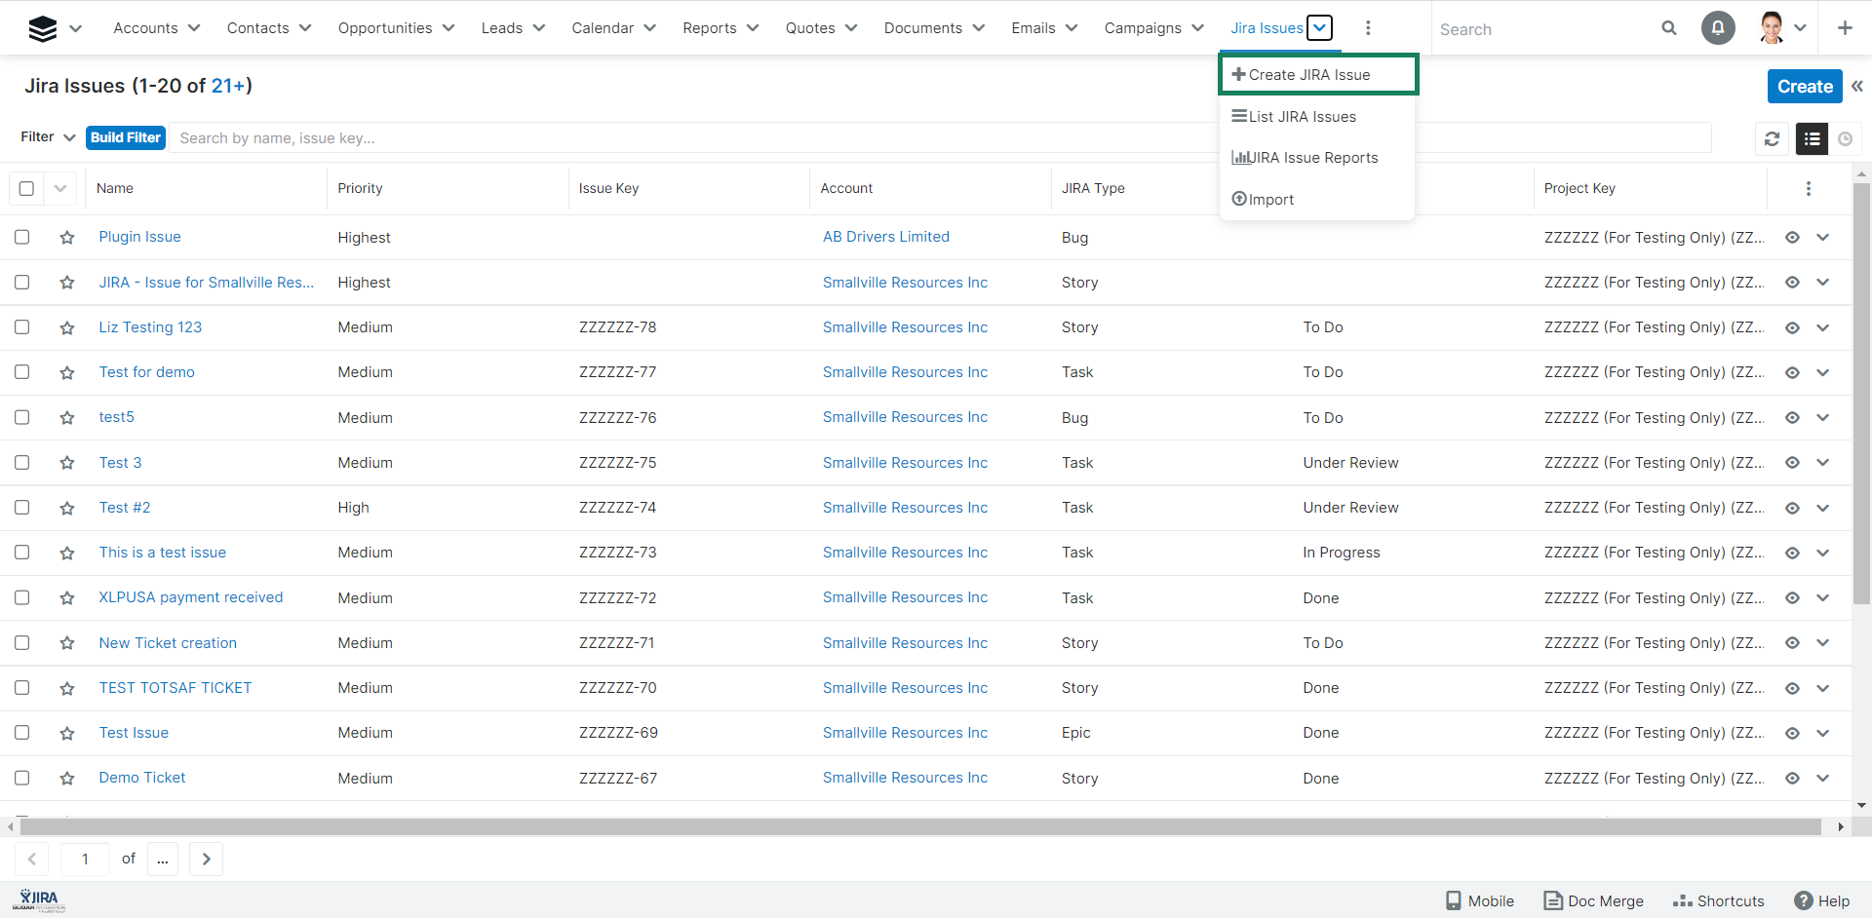Tick the checkbox for Demo Ticket
1872x918 pixels.
pyautogui.click(x=22, y=778)
